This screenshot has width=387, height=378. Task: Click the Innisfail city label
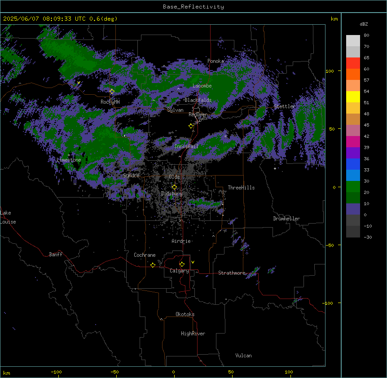tap(186, 146)
